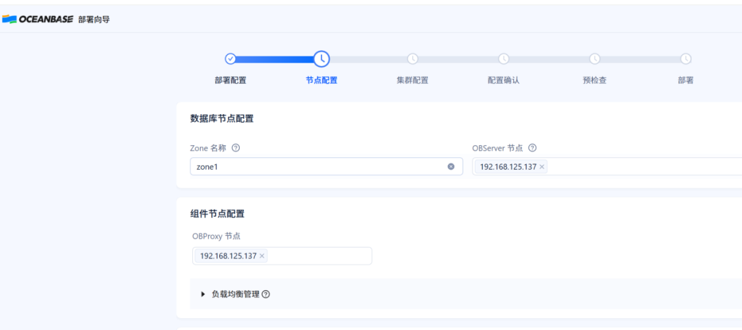Click the completed 部署配置 step checkmark icon
Image resolution: width=742 pixels, height=330 pixels.
tap(230, 58)
